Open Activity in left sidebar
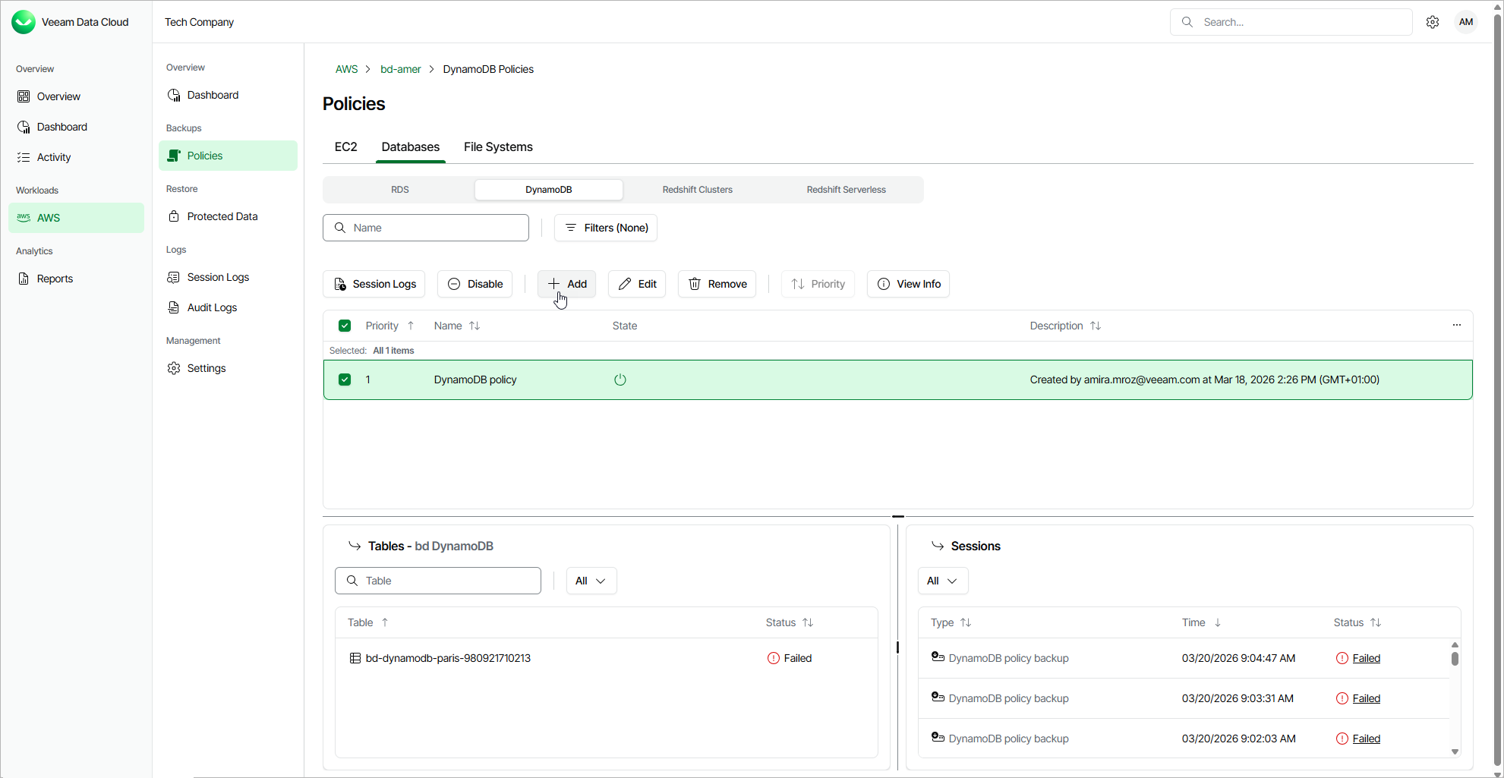 [76, 157]
